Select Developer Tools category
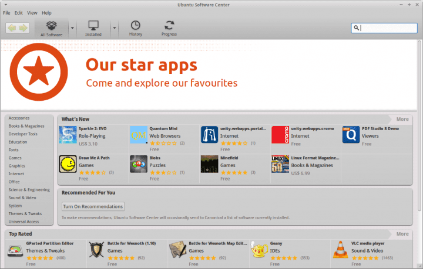 (x=23, y=134)
